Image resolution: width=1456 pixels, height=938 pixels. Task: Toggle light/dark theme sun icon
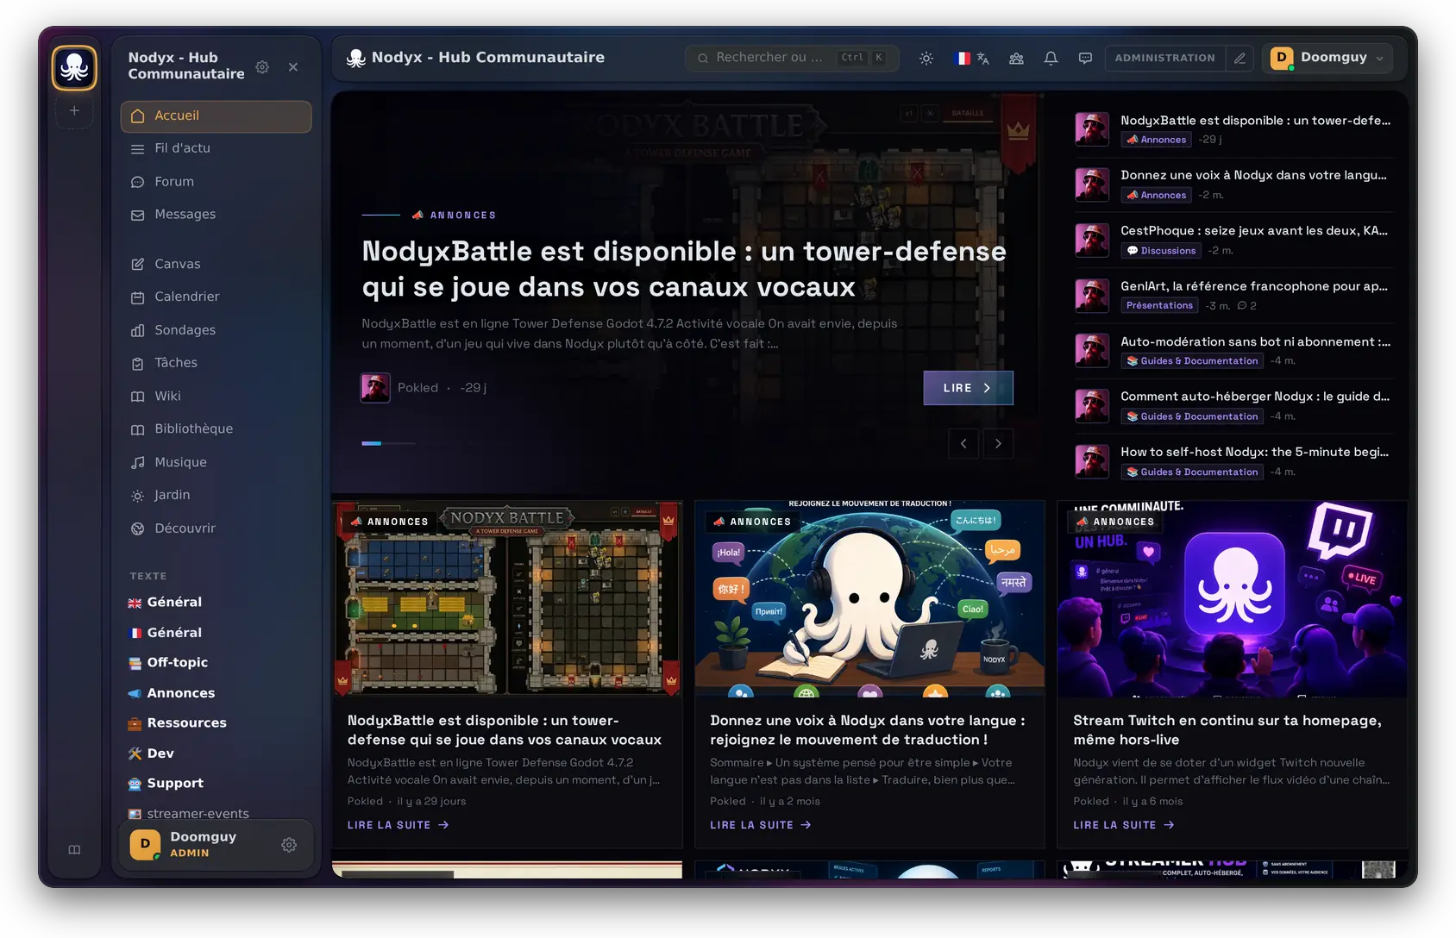click(x=926, y=58)
